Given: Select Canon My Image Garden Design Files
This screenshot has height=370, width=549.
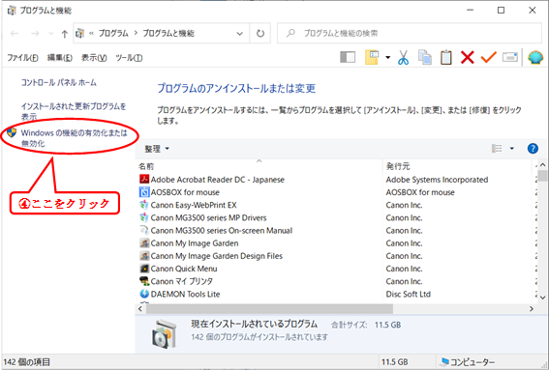Looking at the screenshot, I should coord(216,256).
